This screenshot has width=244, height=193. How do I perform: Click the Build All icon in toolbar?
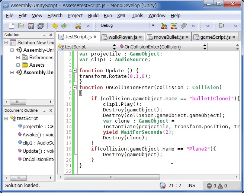(164, 26)
